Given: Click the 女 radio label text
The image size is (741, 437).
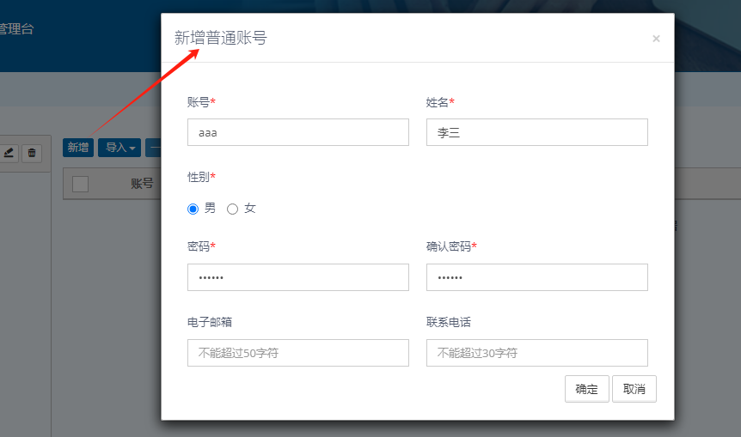Looking at the screenshot, I should (250, 209).
